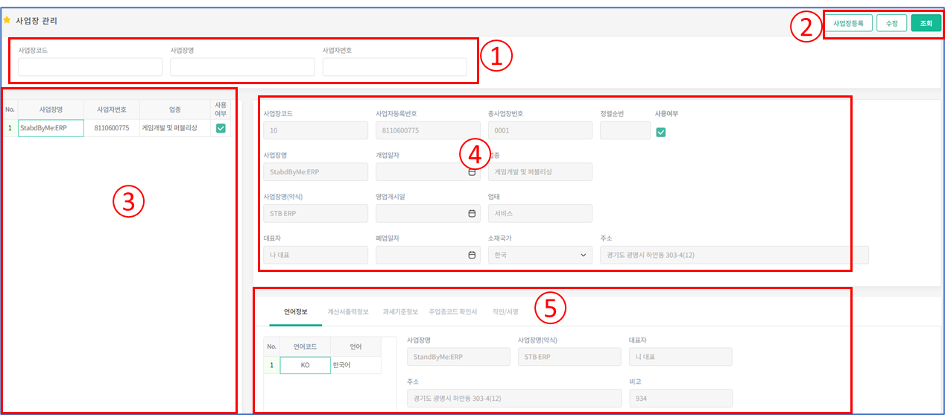Open the 과세기준정보 tab
Viewport: 945px width, 415px height.
[400, 311]
